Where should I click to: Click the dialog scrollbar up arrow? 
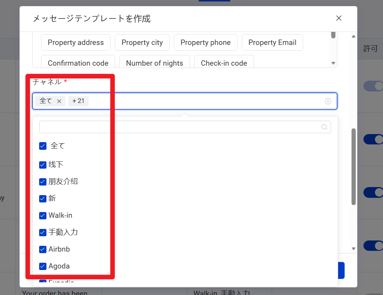[353, 36]
